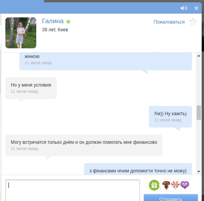204x201 pixels.
Task: Select the 'Хм)) Ну кажіть)' message bubble
Action: [170, 117]
